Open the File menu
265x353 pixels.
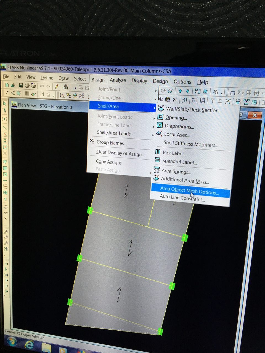pos(6,76)
